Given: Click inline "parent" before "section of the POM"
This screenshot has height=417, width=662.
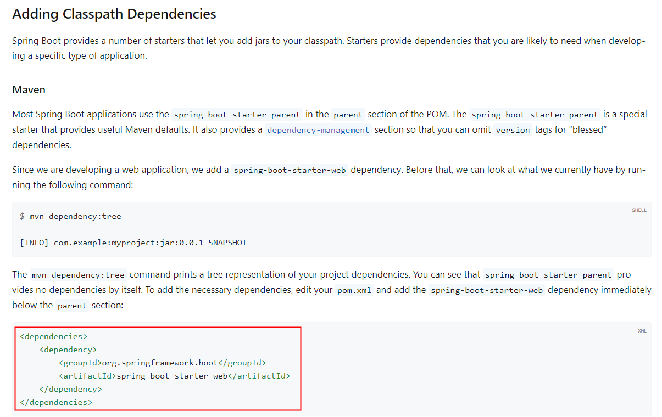Looking at the screenshot, I should (x=348, y=115).
